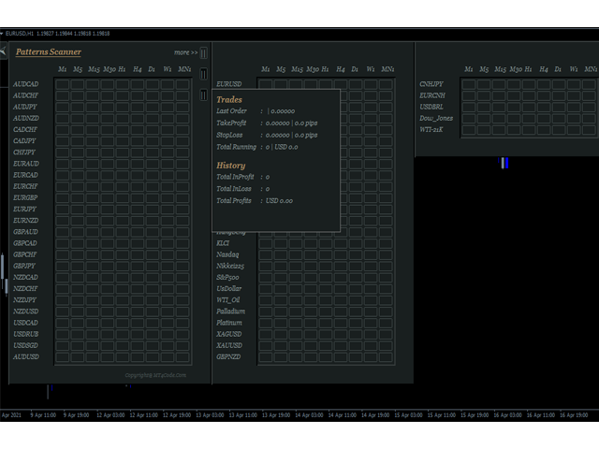
Task: Click the M1 header in the left panel
Action: 63,69
